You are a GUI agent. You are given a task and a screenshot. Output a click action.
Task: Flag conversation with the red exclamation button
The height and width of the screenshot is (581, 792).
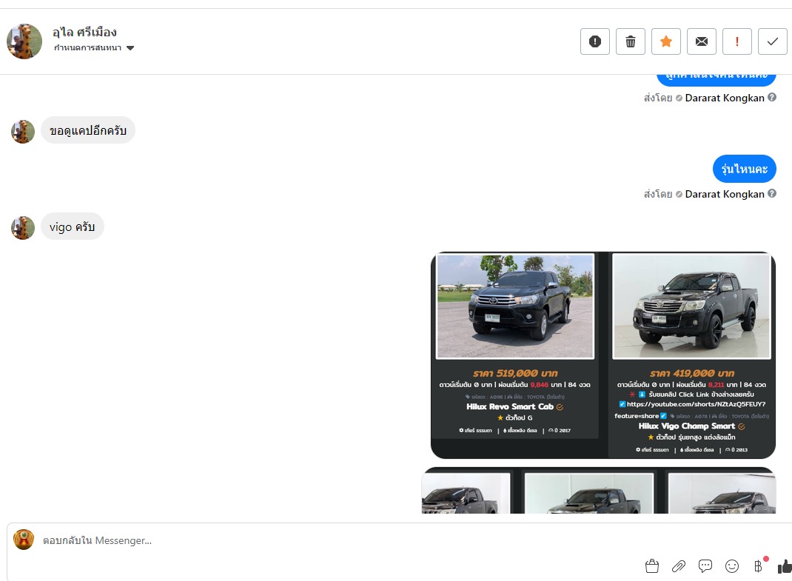(x=737, y=41)
